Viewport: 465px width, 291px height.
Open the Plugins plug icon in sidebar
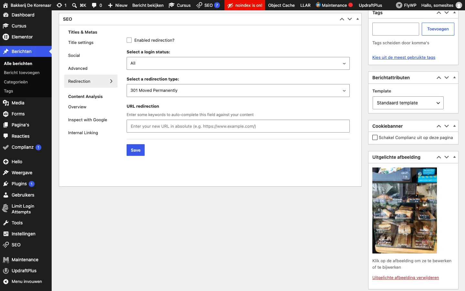pos(5,184)
